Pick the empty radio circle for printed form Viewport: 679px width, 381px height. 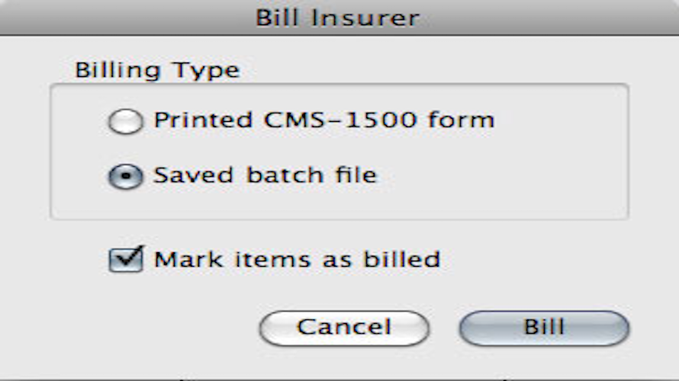(126, 120)
